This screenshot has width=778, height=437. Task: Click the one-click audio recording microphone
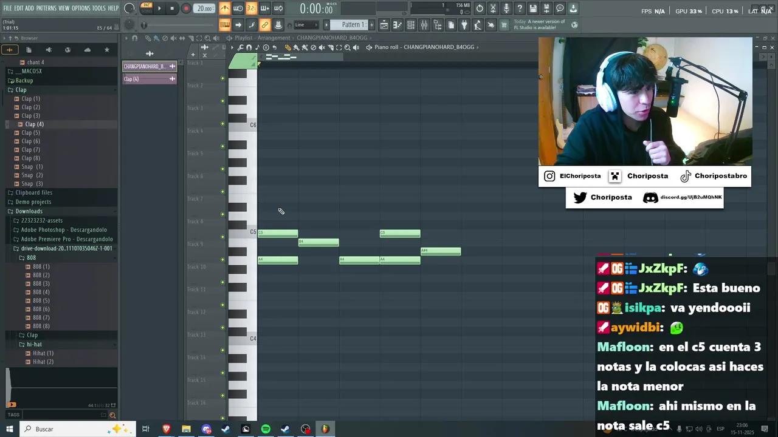tap(506, 8)
